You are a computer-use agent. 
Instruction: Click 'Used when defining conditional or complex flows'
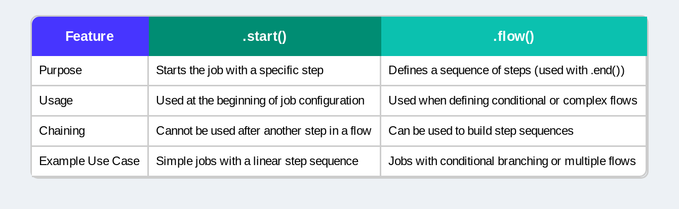click(512, 101)
